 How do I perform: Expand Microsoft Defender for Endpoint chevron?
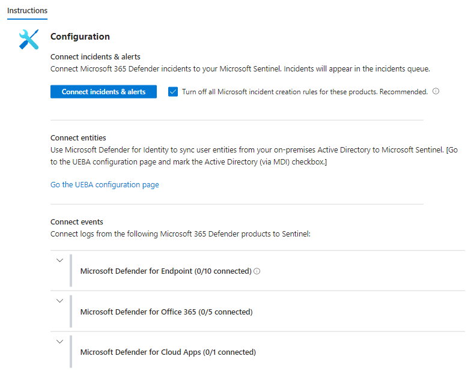pos(59,261)
